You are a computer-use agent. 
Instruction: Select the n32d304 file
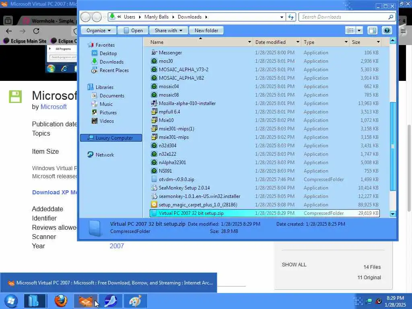coord(167,145)
